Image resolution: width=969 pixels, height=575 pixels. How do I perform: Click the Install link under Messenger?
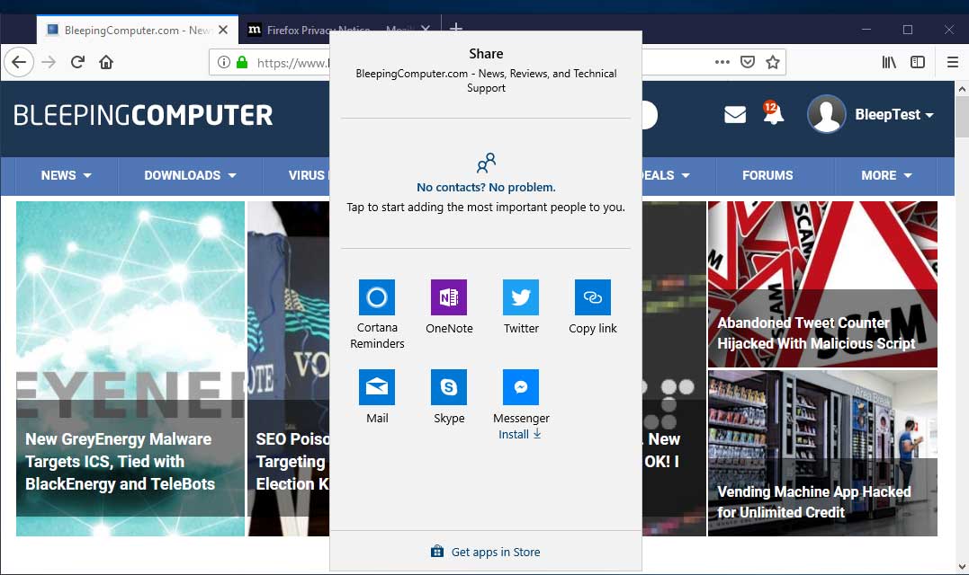[x=520, y=434]
